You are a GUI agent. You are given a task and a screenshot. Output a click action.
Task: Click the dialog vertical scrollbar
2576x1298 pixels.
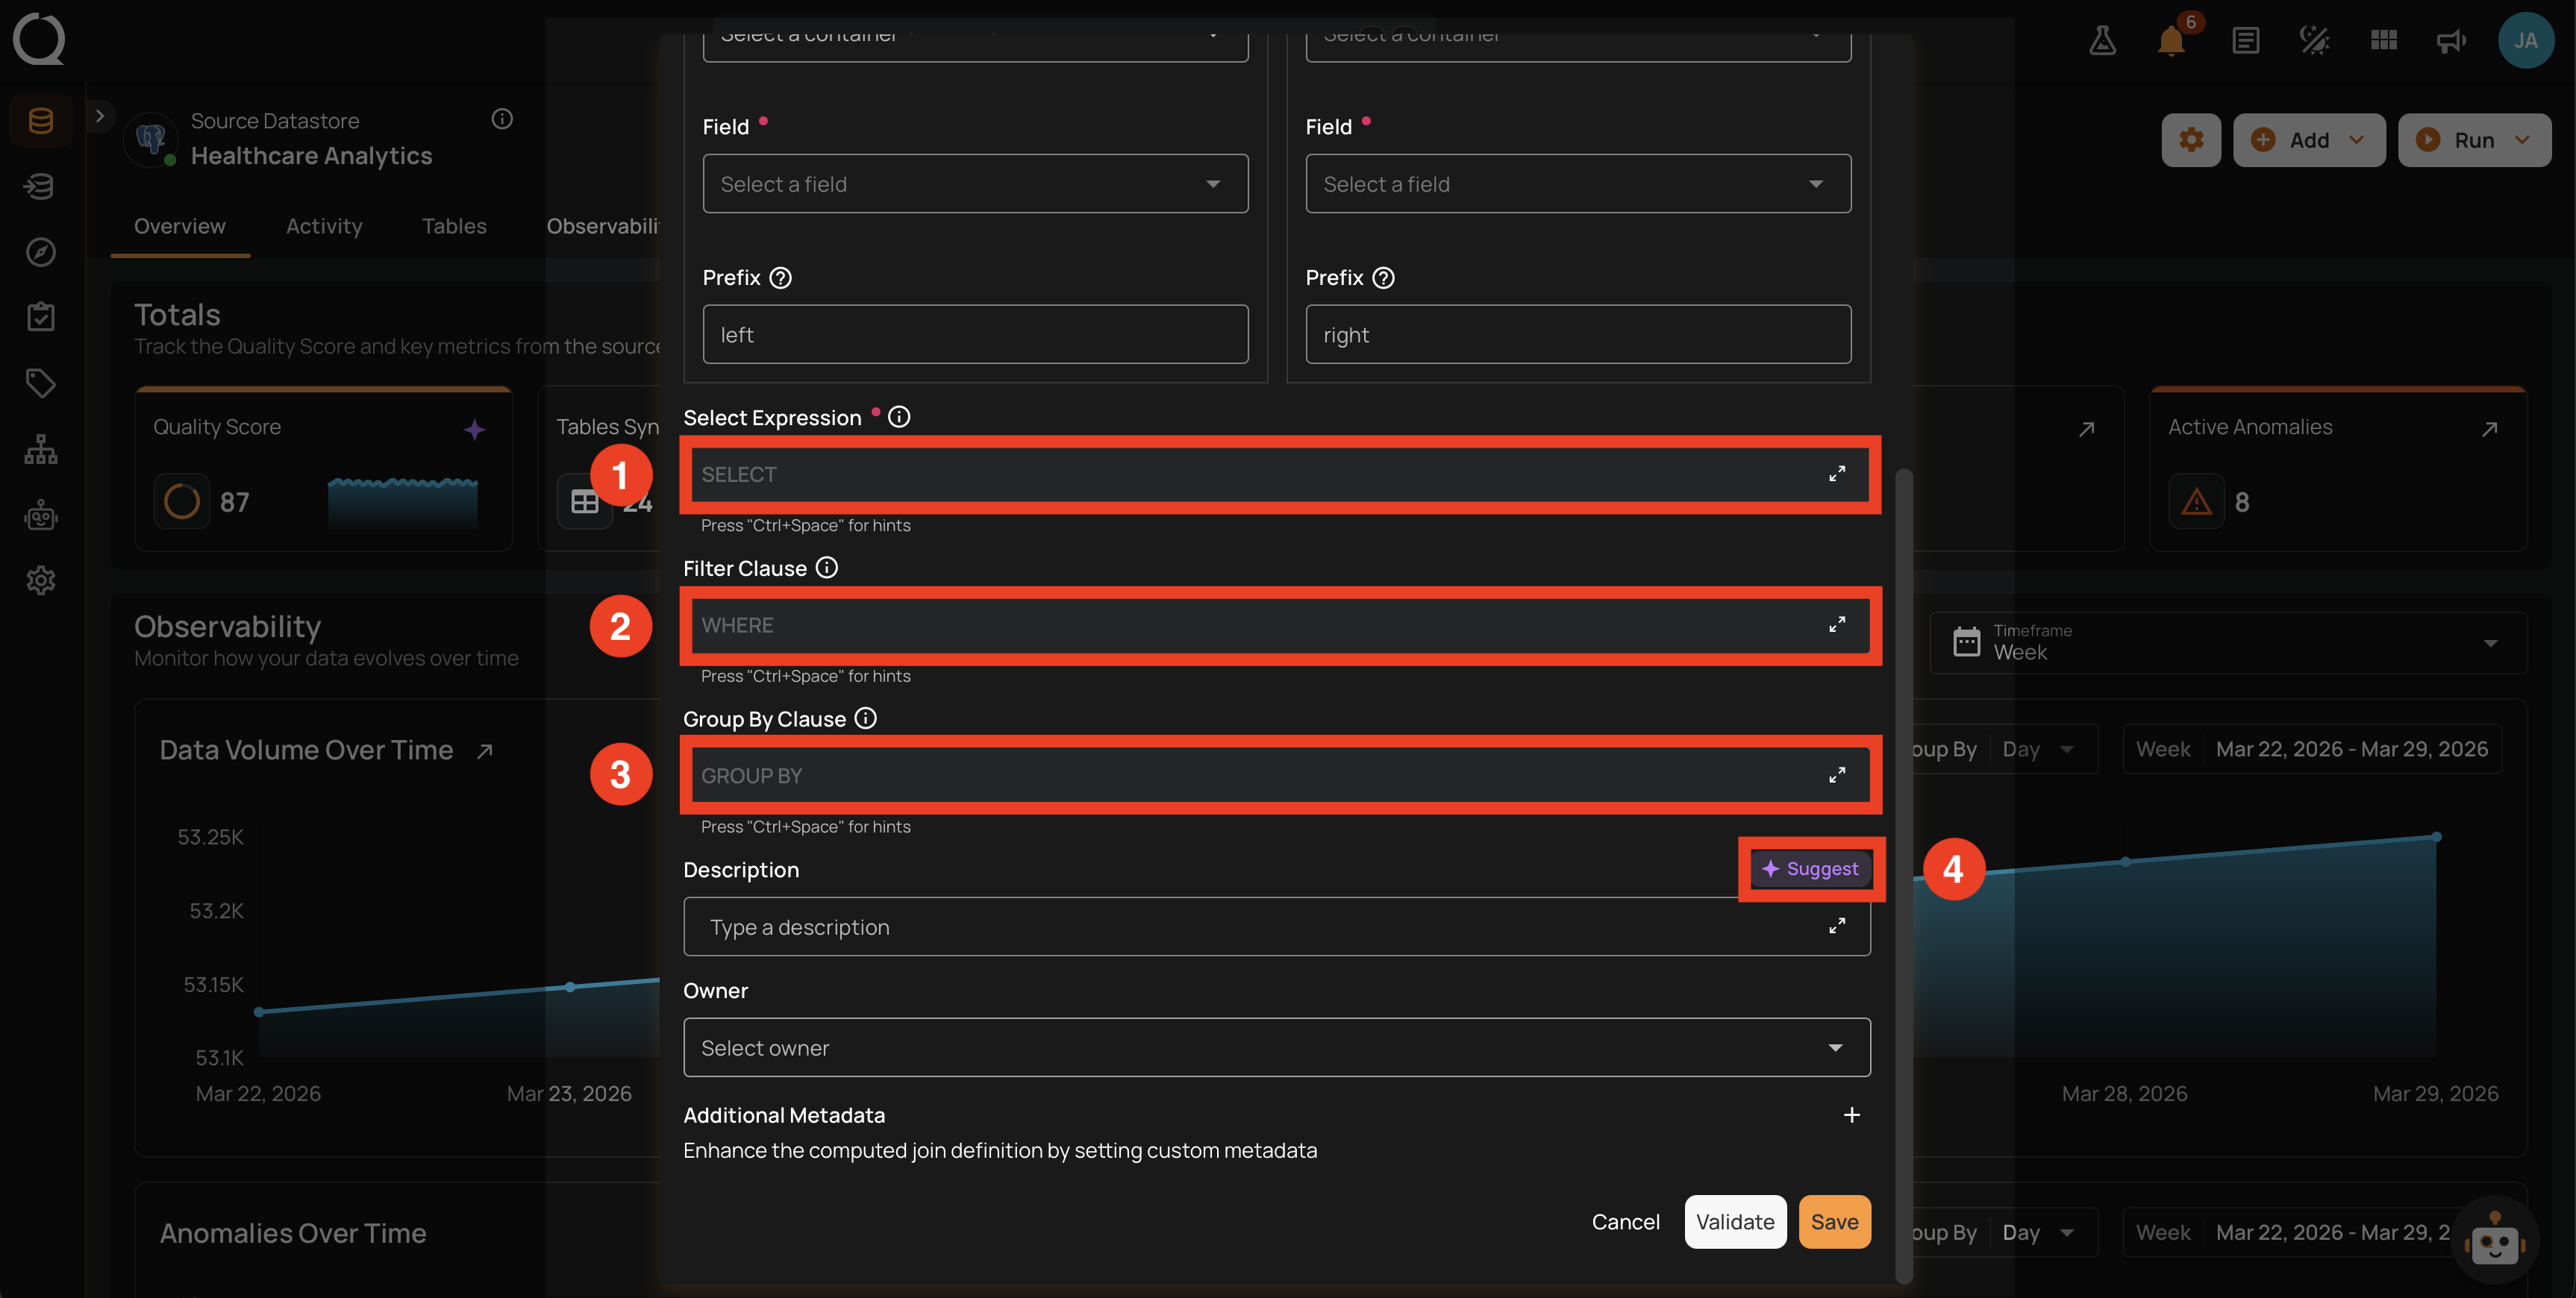tap(1903, 875)
